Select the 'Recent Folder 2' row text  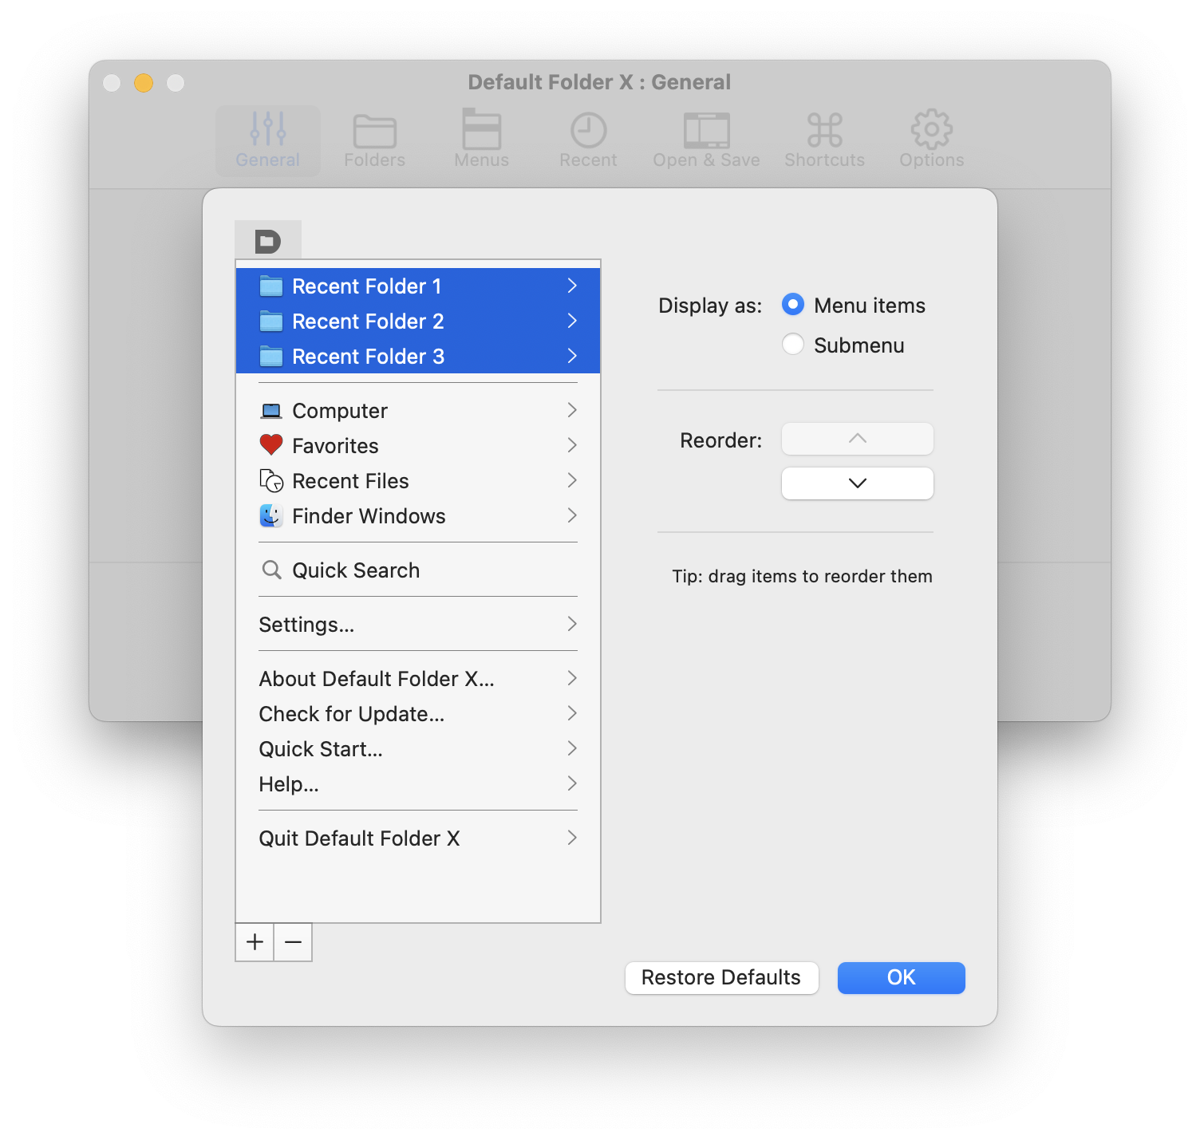(368, 321)
